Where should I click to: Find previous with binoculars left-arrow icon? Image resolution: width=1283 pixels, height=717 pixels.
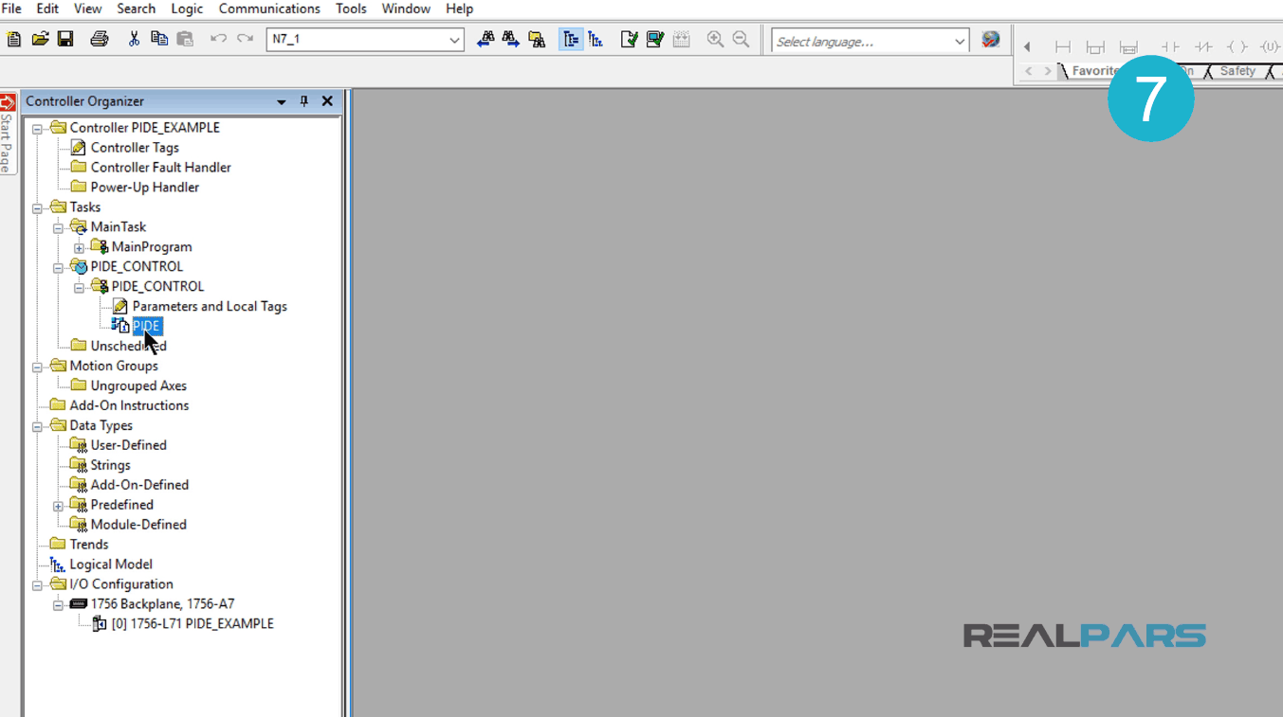tap(486, 40)
